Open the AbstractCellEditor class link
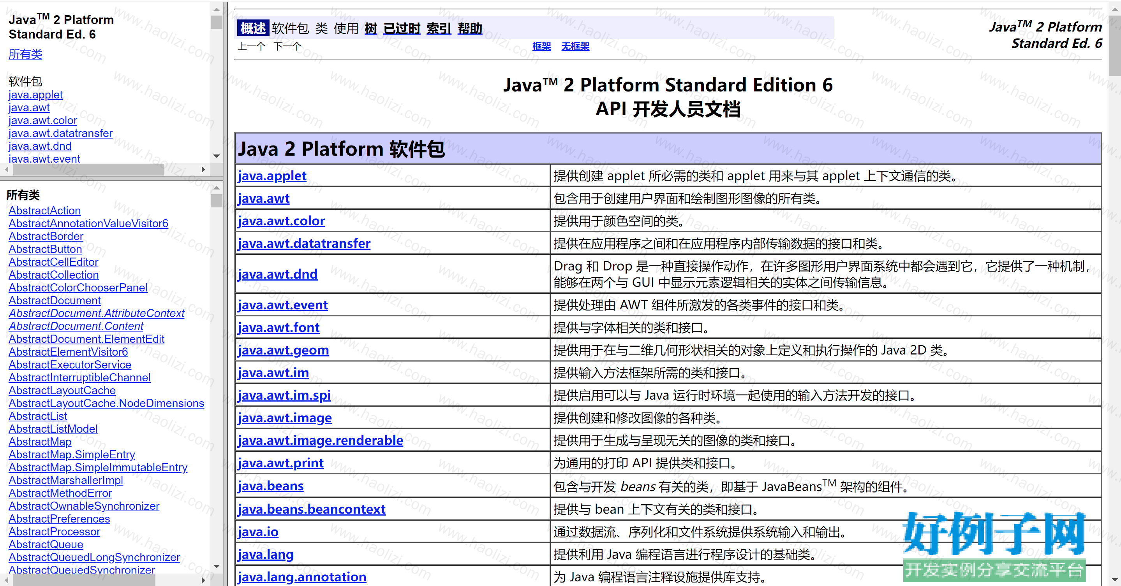Screen dimensions: 1121x586 53,262
